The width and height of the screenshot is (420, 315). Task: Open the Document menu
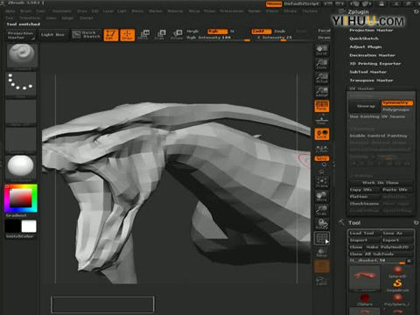pos(62,11)
